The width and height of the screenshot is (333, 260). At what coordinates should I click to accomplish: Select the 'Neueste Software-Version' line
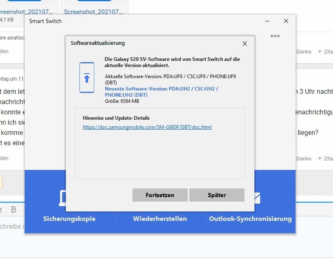(162, 92)
